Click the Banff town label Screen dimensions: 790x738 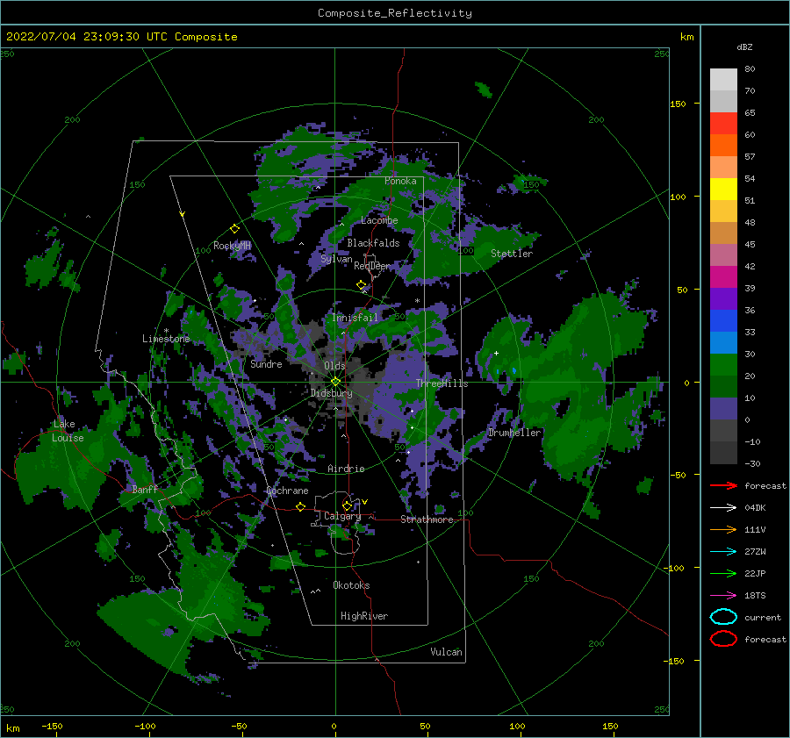pos(145,489)
